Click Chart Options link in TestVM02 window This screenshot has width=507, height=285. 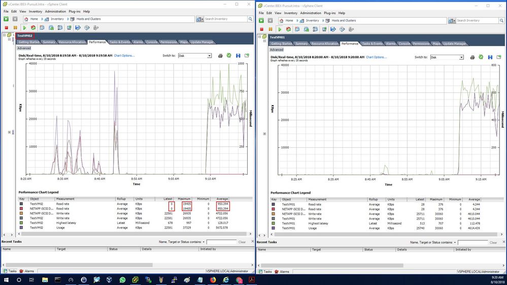124,56
